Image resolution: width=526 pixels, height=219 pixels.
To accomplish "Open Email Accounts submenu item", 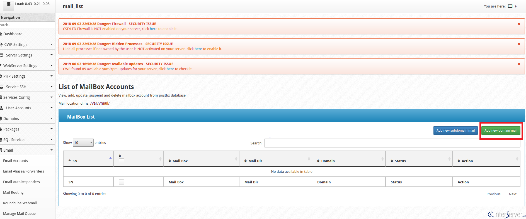I will coord(15,161).
